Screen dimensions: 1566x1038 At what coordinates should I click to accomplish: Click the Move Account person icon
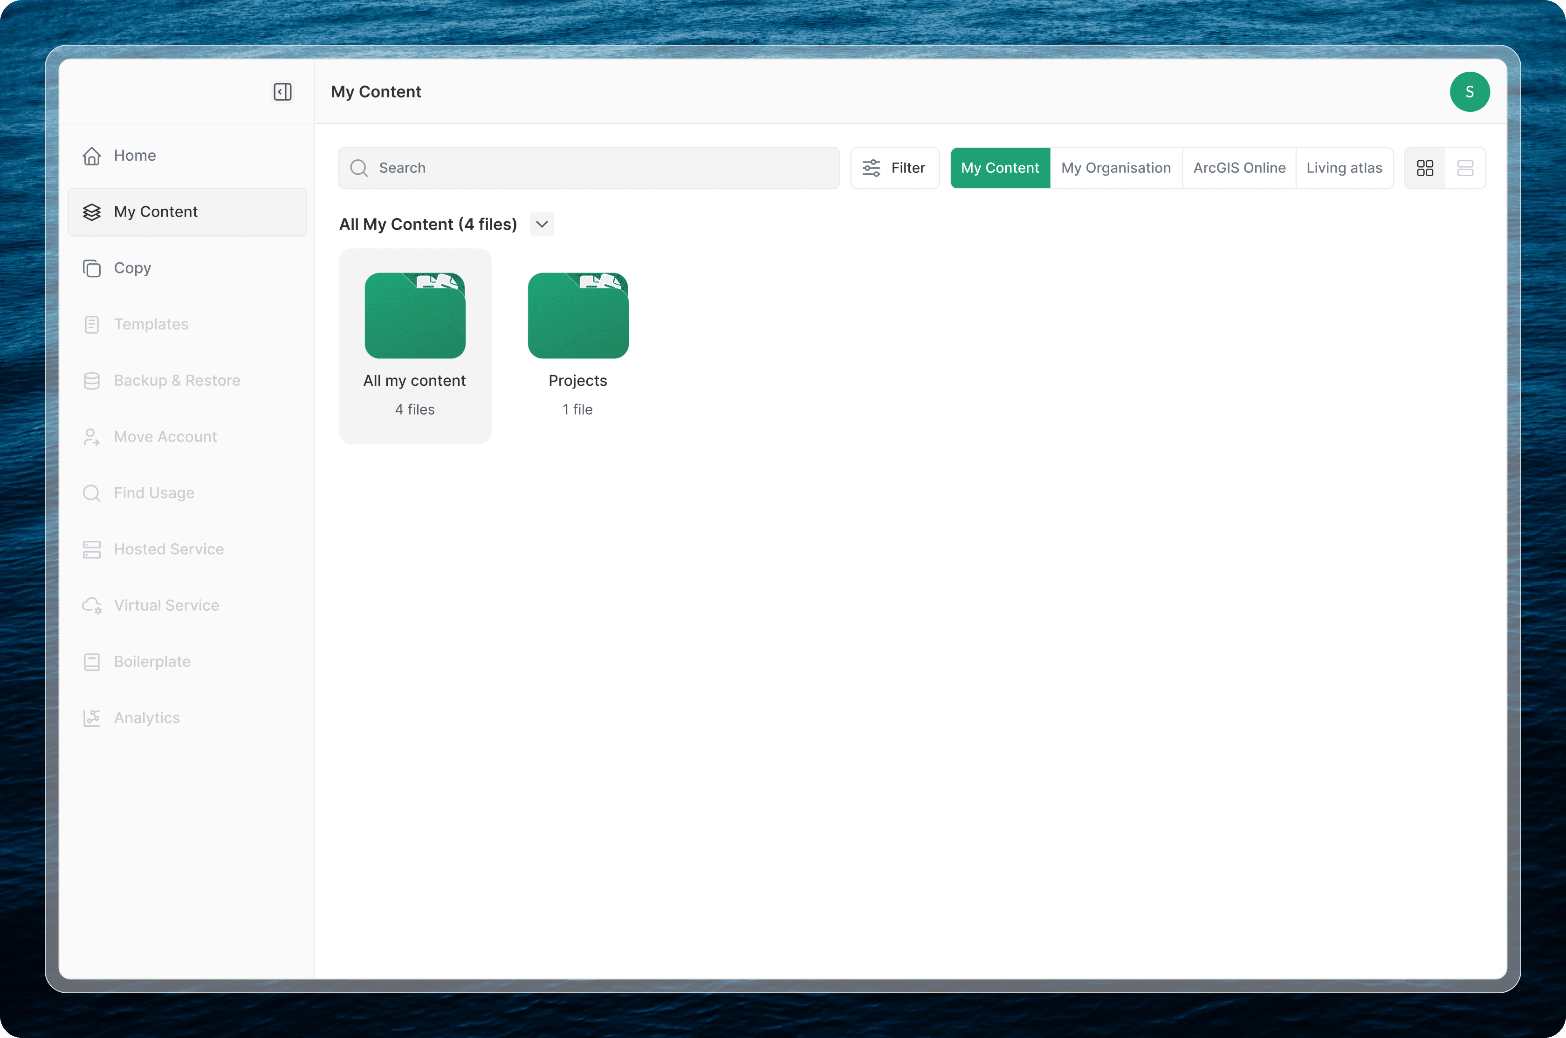pyautogui.click(x=92, y=437)
